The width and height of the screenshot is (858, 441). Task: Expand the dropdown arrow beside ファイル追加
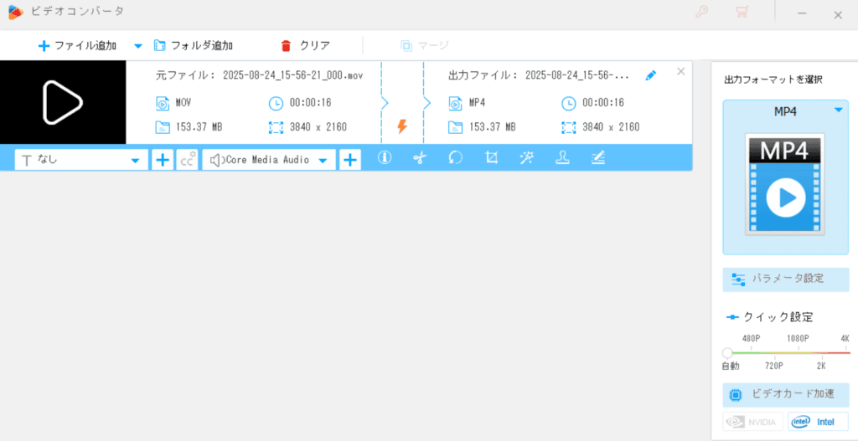point(138,46)
